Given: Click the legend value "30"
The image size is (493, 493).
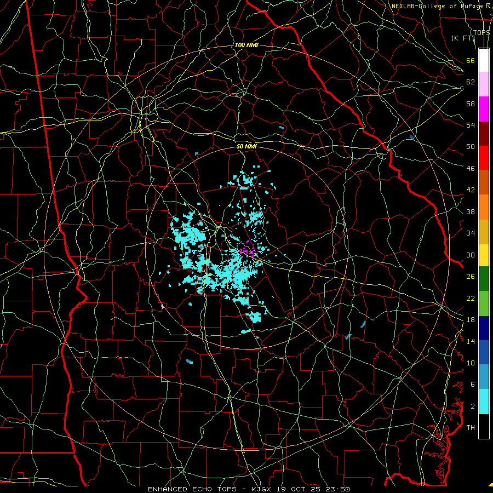Looking at the screenshot, I should click(x=471, y=255).
